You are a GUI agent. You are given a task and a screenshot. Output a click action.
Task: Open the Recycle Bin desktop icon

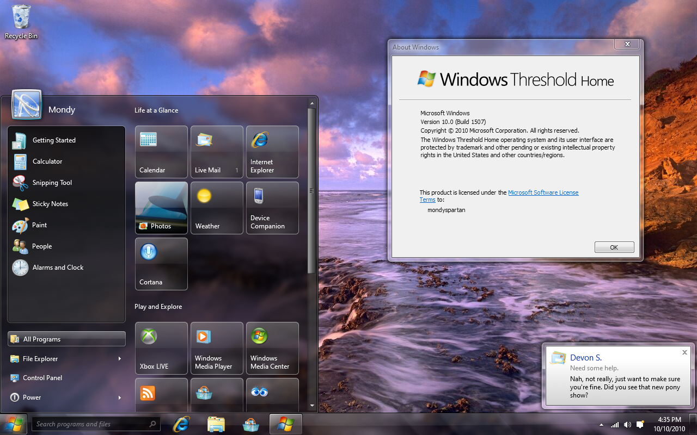[21, 22]
